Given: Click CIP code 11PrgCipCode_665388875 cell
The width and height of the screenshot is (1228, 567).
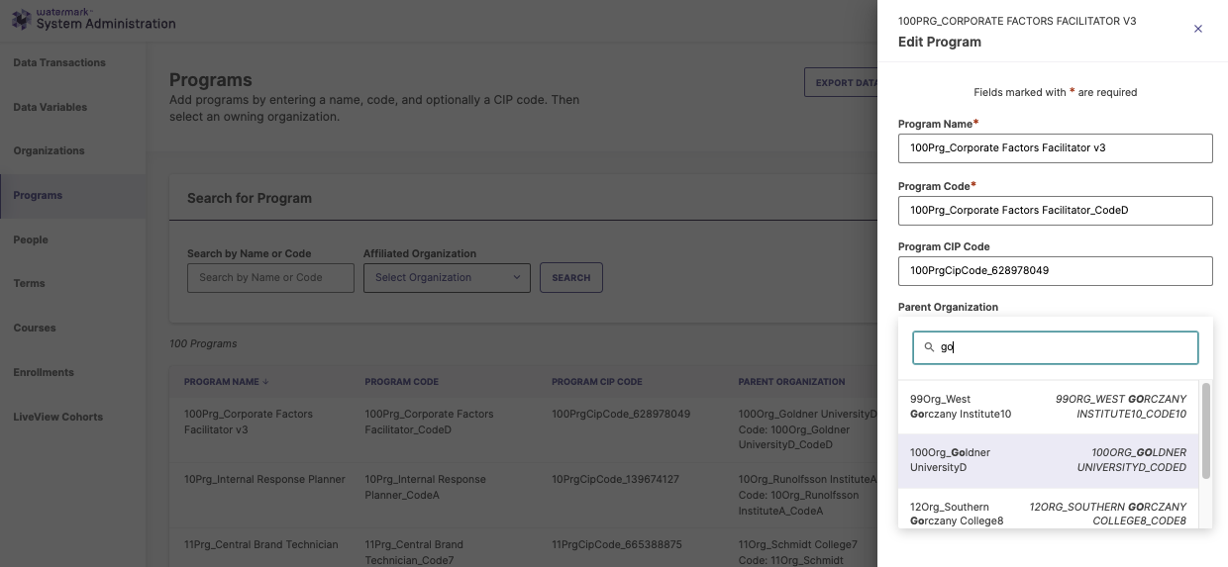Looking at the screenshot, I should (x=615, y=544).
